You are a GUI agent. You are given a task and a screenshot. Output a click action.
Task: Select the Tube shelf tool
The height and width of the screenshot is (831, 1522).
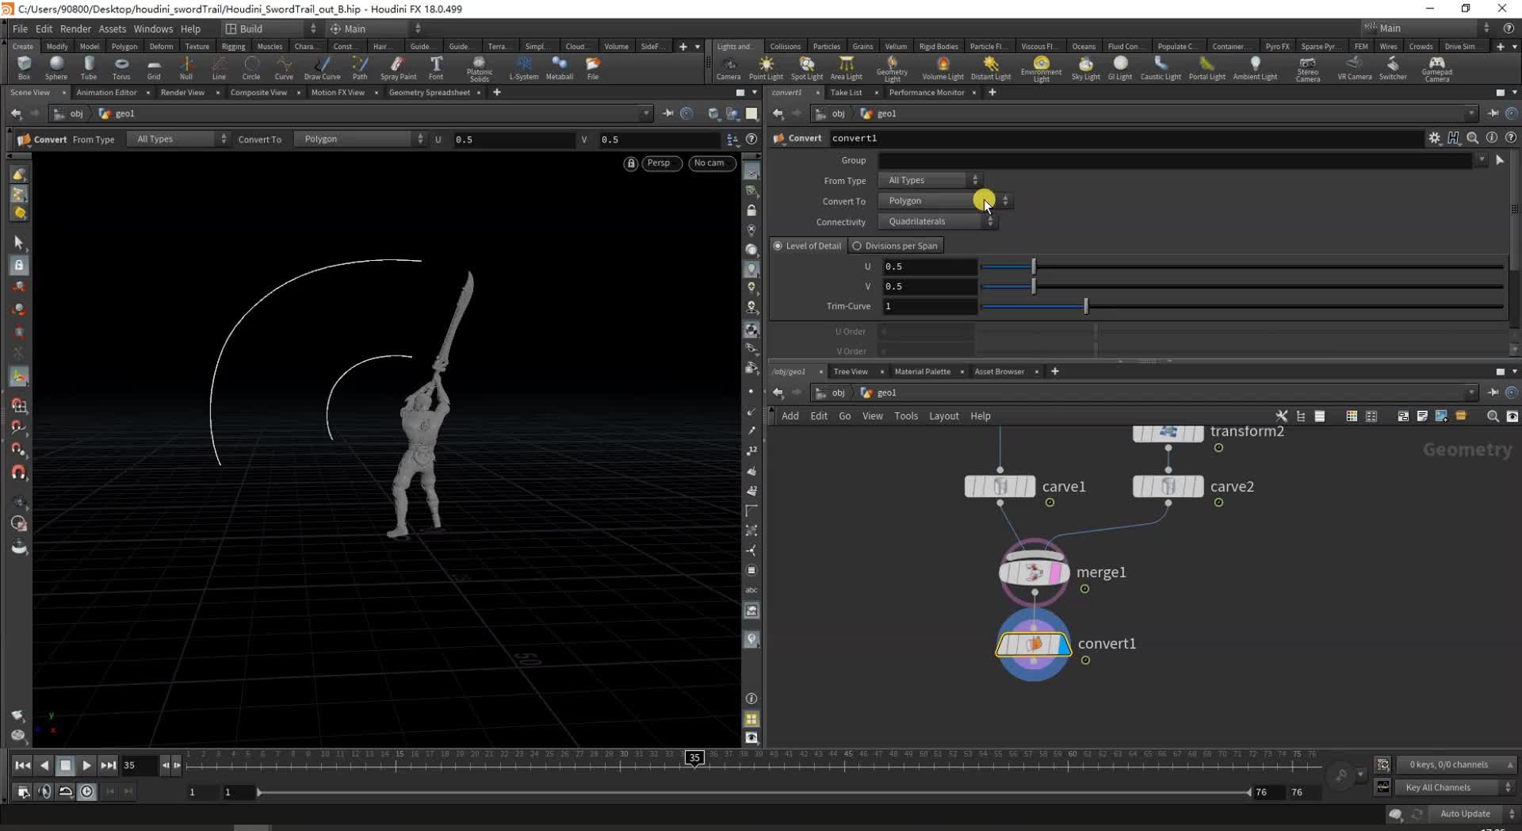coord(89,68)
